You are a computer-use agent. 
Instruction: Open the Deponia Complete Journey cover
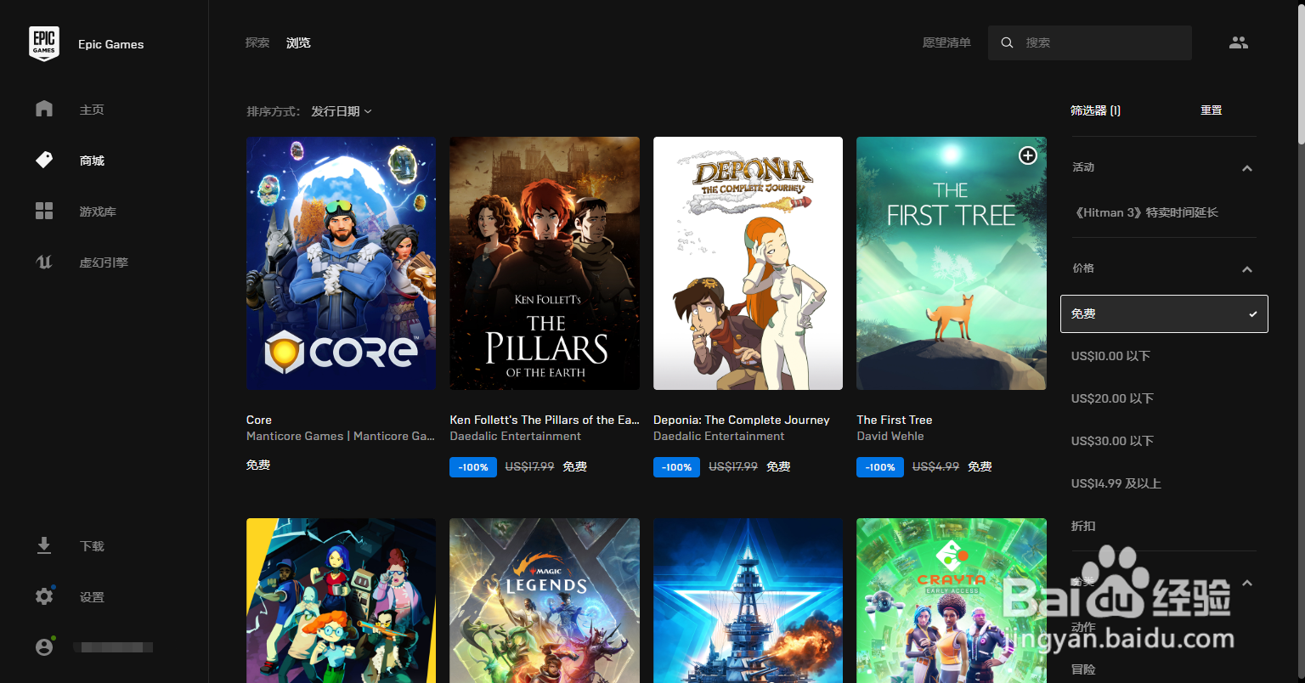[748, 263]
